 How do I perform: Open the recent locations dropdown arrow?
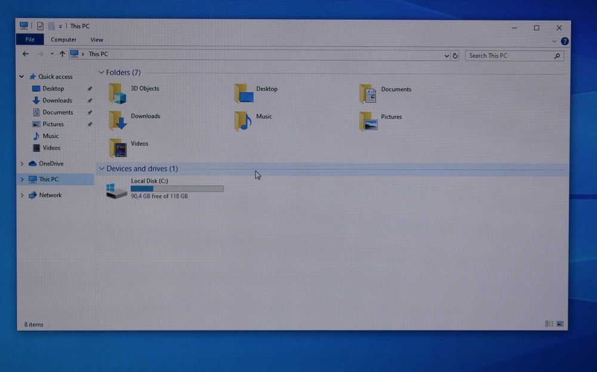click(x=52, y=54)
